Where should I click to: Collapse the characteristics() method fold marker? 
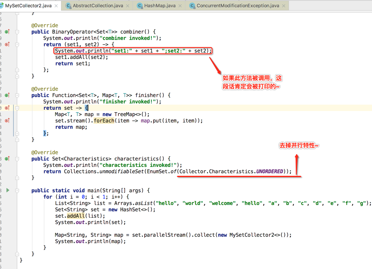point(17,158)
